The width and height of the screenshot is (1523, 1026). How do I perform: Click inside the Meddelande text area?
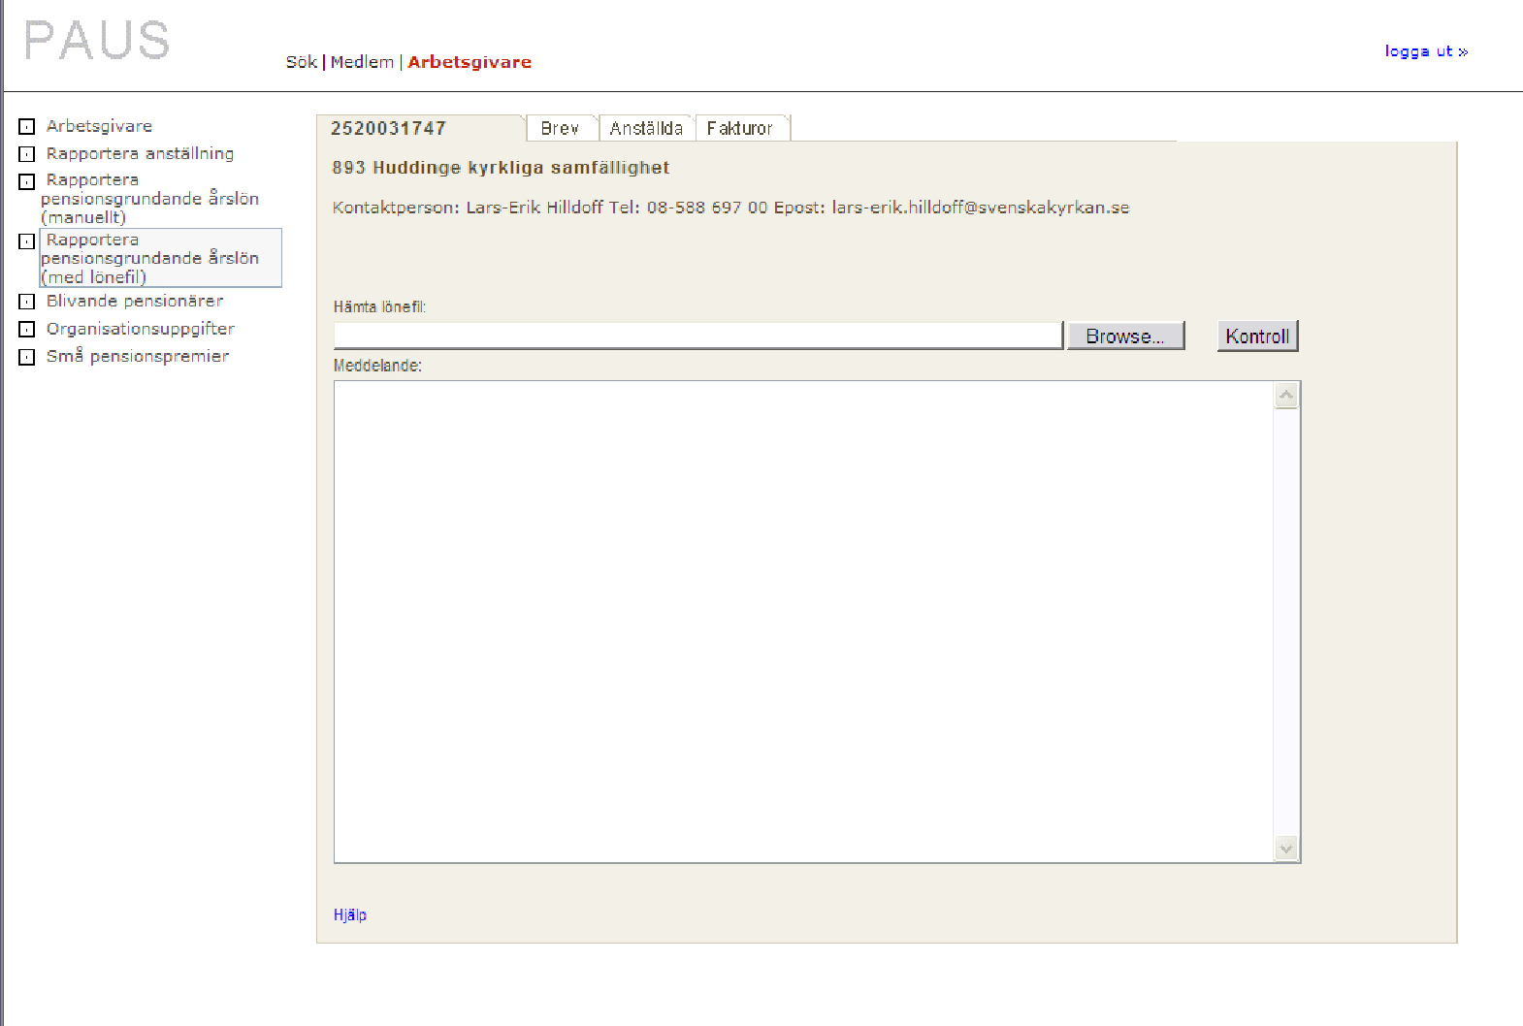point(803,622)
